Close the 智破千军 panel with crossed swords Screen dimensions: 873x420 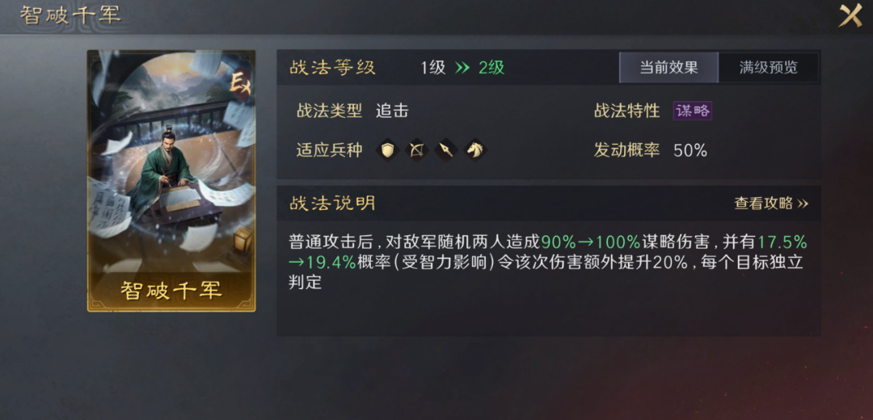point(850,15)
